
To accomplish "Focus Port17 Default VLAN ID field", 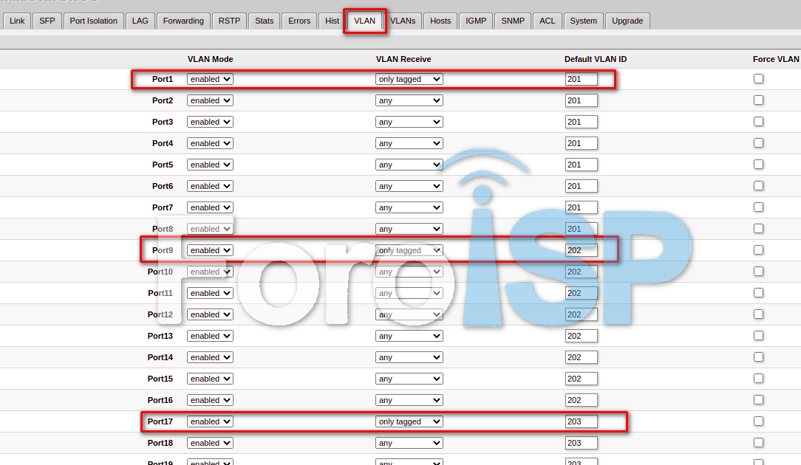I will pos(581,421).
